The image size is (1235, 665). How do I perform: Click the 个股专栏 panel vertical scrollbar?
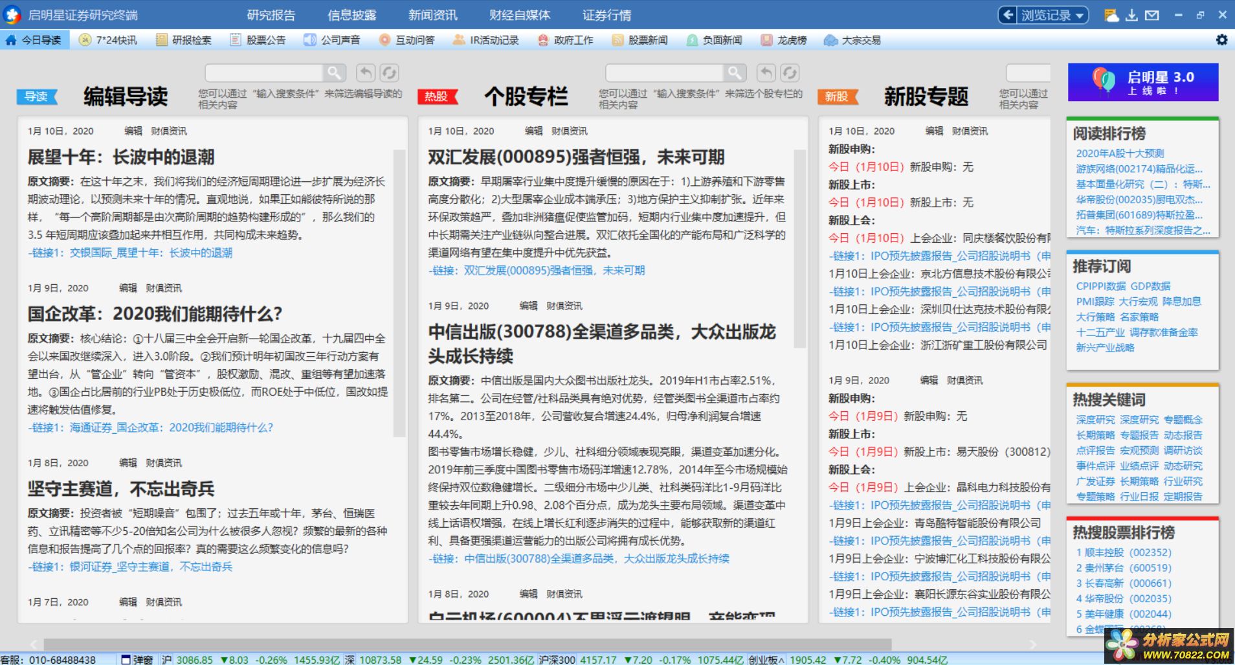[x=800, y=249]
